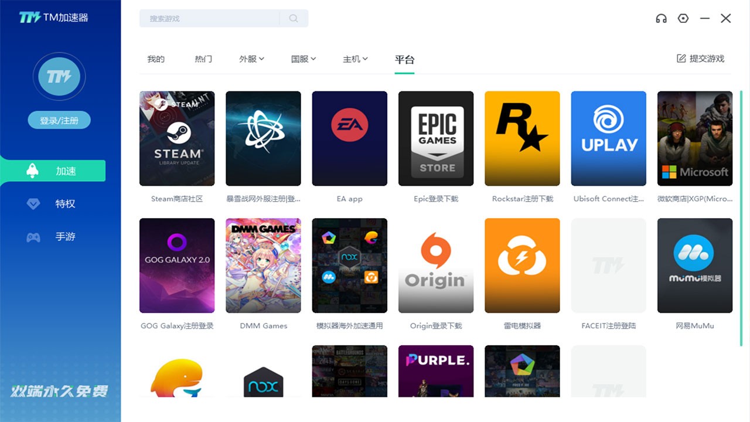Screen dimensions: 750x422
Task: Select the Nox emulator tile in bottom row
Action: [263, 371]
